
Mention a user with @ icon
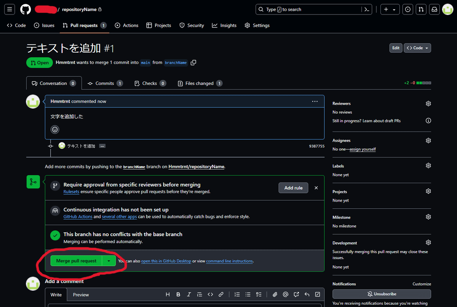tap(286, 294)
